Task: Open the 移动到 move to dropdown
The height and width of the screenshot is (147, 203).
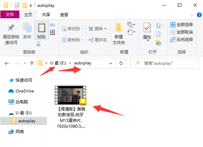Action: (72, 28)
